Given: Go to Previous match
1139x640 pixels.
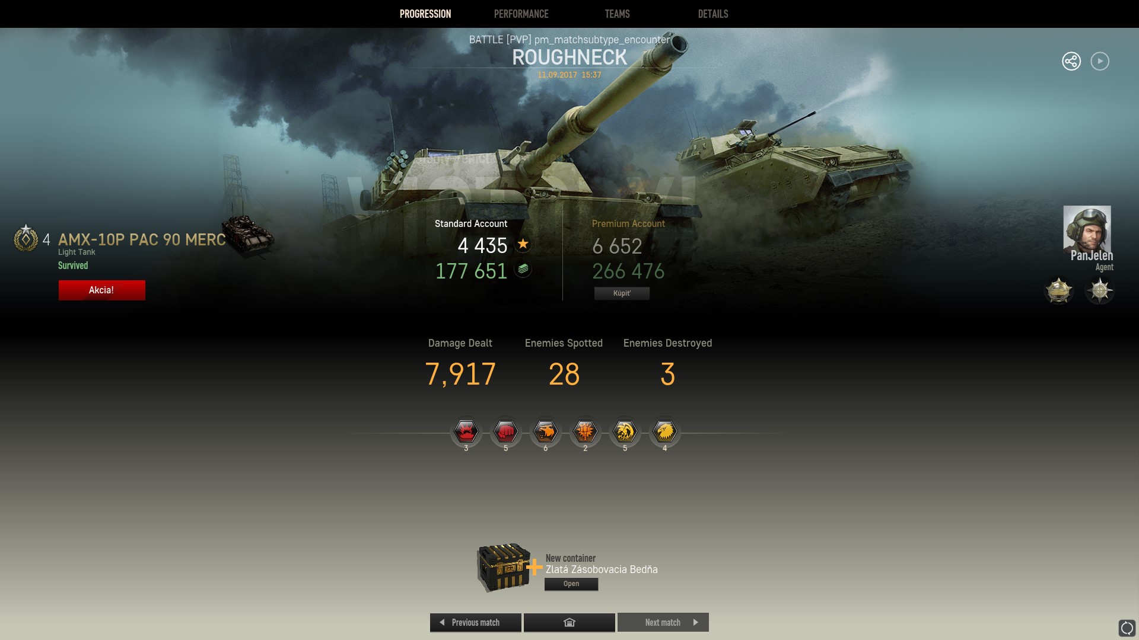Looking at the screenshot, I should coord(475,622).
